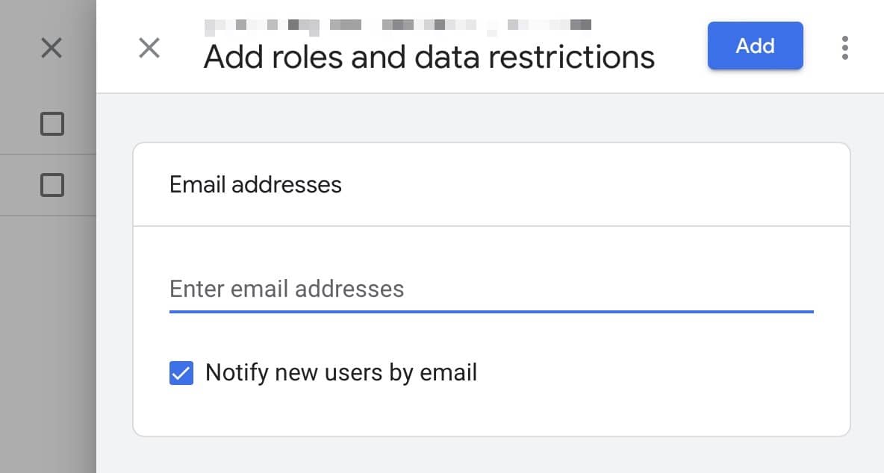Image resolution: width=884 pixels, height=473 pixels.
Task: Click the vertical ellipsis options icon
Action: coord(844,47)
